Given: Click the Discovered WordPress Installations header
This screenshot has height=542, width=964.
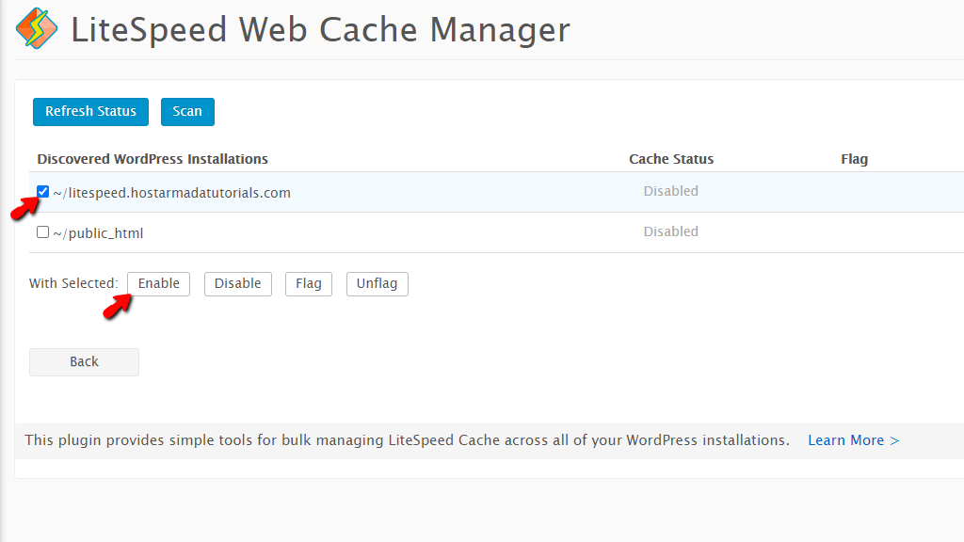Looking at the screenshot, I should pos(153,159).
